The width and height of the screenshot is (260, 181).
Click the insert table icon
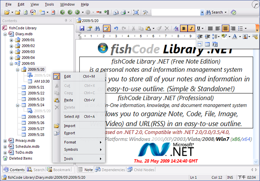pyautogui.click(x=207, y=44)
